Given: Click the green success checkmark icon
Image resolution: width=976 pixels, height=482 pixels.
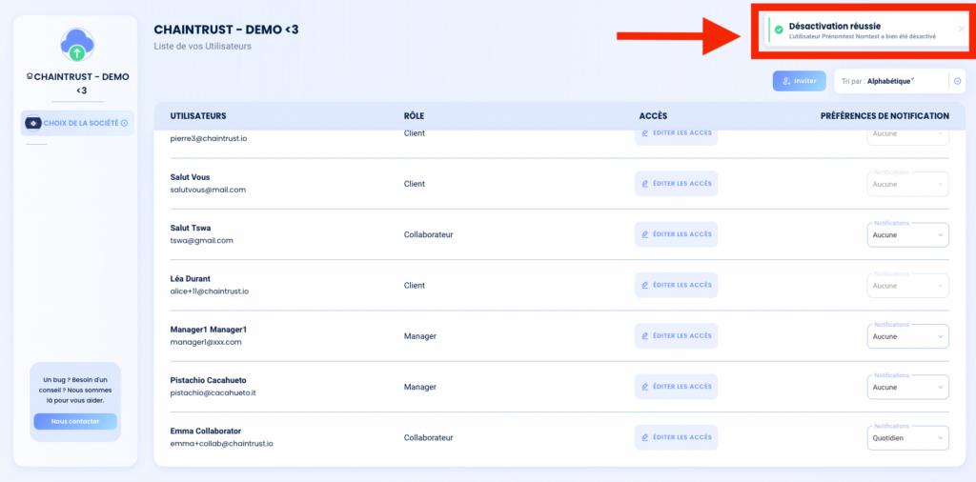Looking at the screenshot, I should 779,30.
